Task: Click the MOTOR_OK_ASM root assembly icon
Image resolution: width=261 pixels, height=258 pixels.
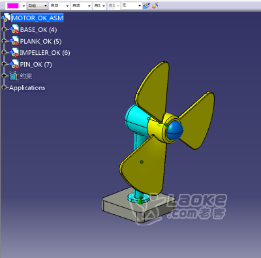Action: (6, 18)
